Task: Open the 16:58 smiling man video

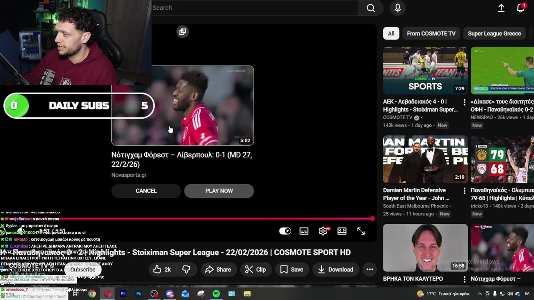Action: [x=425, y=248]
